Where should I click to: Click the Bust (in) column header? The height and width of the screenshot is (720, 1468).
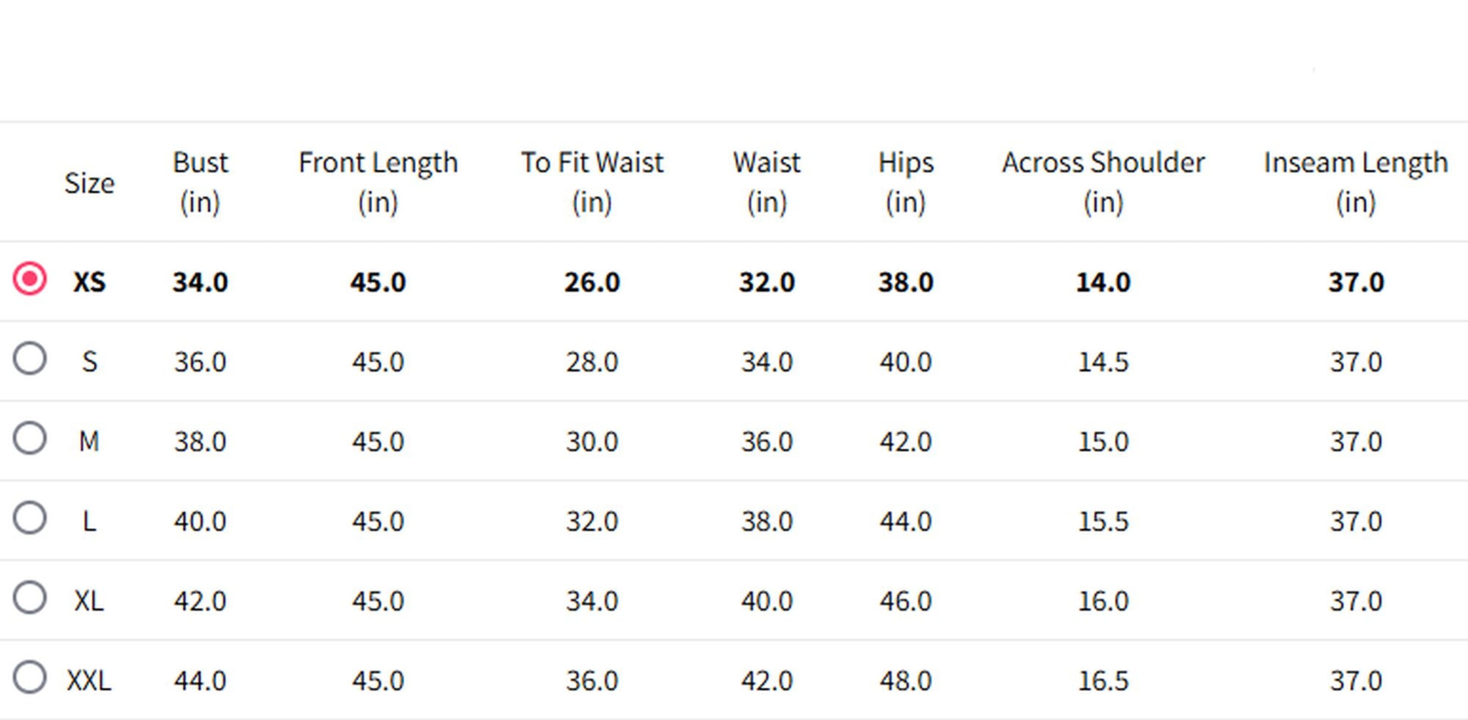pos(200,182)
